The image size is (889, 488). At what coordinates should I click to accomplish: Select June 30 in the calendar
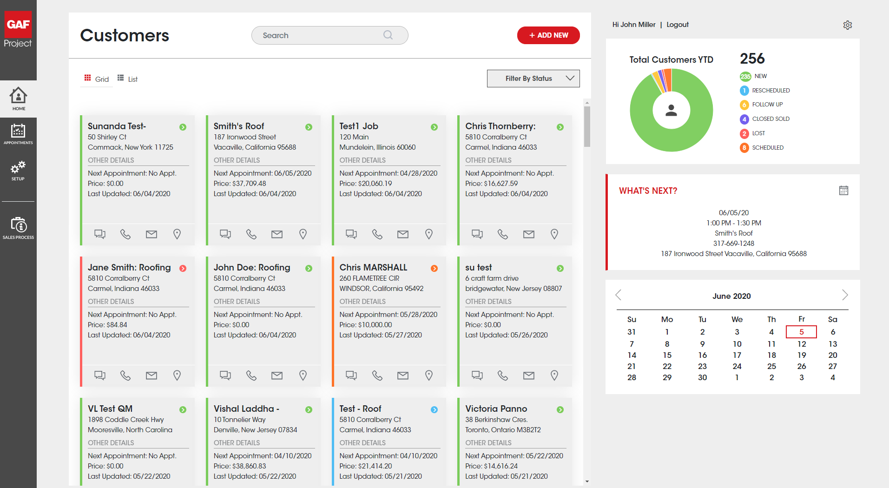pyautogui.click(x=702, y=377)
